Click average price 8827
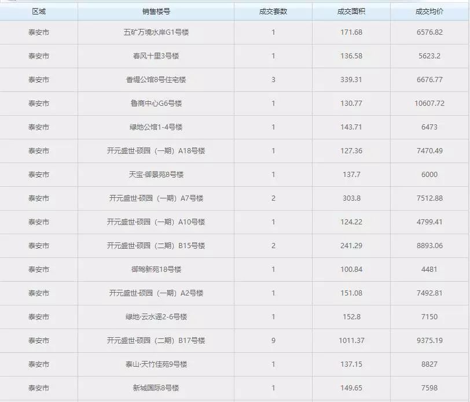 [x=429, y=364]
